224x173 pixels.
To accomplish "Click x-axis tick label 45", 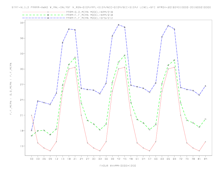I will click(x=125, y=159).
